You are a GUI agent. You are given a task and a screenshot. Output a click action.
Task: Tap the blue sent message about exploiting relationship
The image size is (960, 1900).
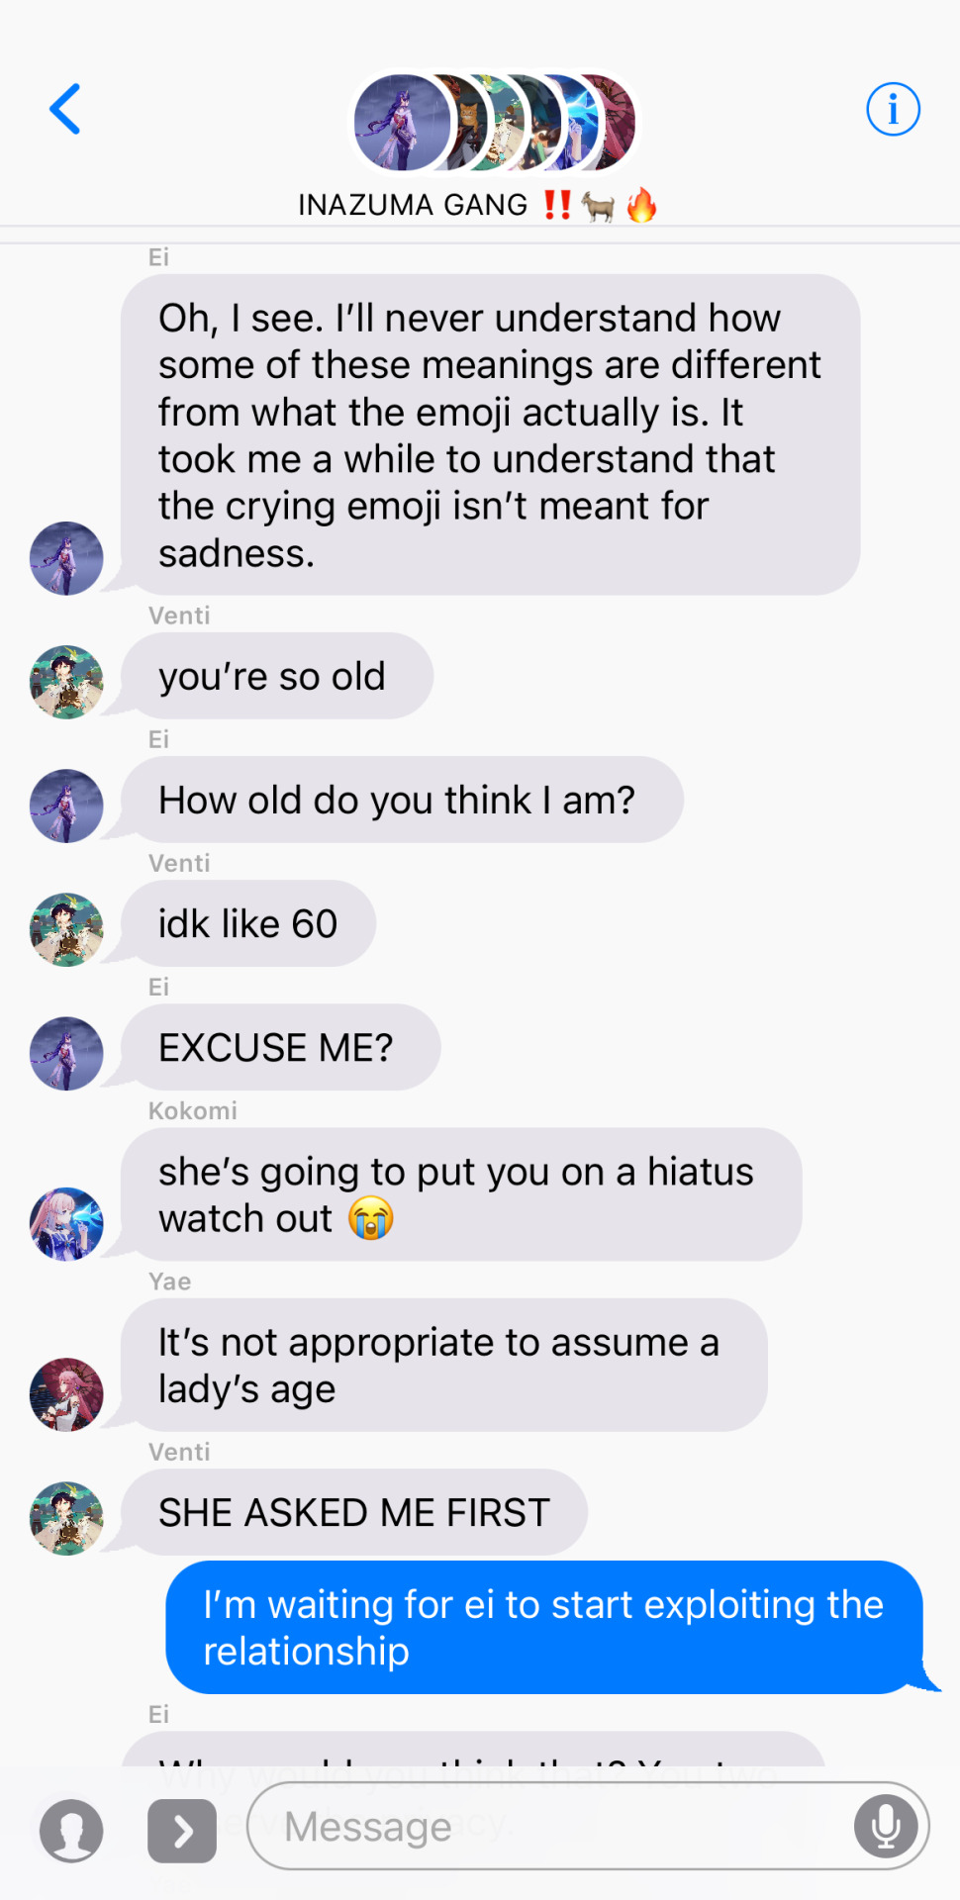coord(544,1628)
